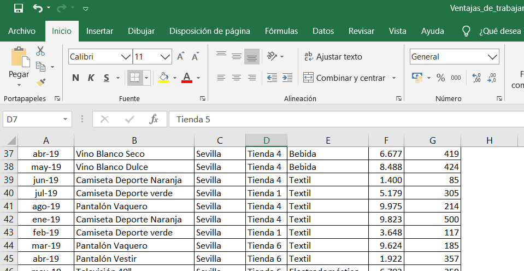Apply percent style icon
The width and height of the screenshot is (524, 271).
coord(441,78)
